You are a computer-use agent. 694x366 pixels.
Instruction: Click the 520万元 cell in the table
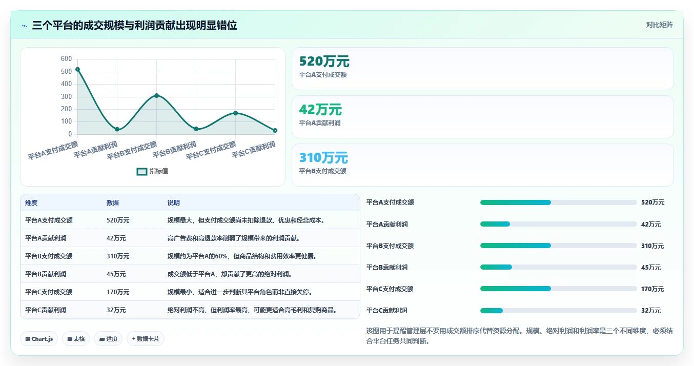[x=118, y=220]
